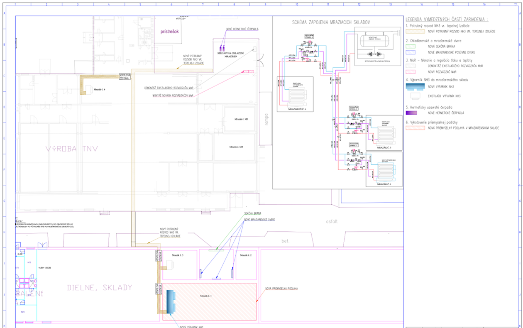Image resolution: width=523 pixels, height=328 pixels.
Task: Click the 'asfalt' surface label
Action: pyautogui.click(x=332, y=221)
